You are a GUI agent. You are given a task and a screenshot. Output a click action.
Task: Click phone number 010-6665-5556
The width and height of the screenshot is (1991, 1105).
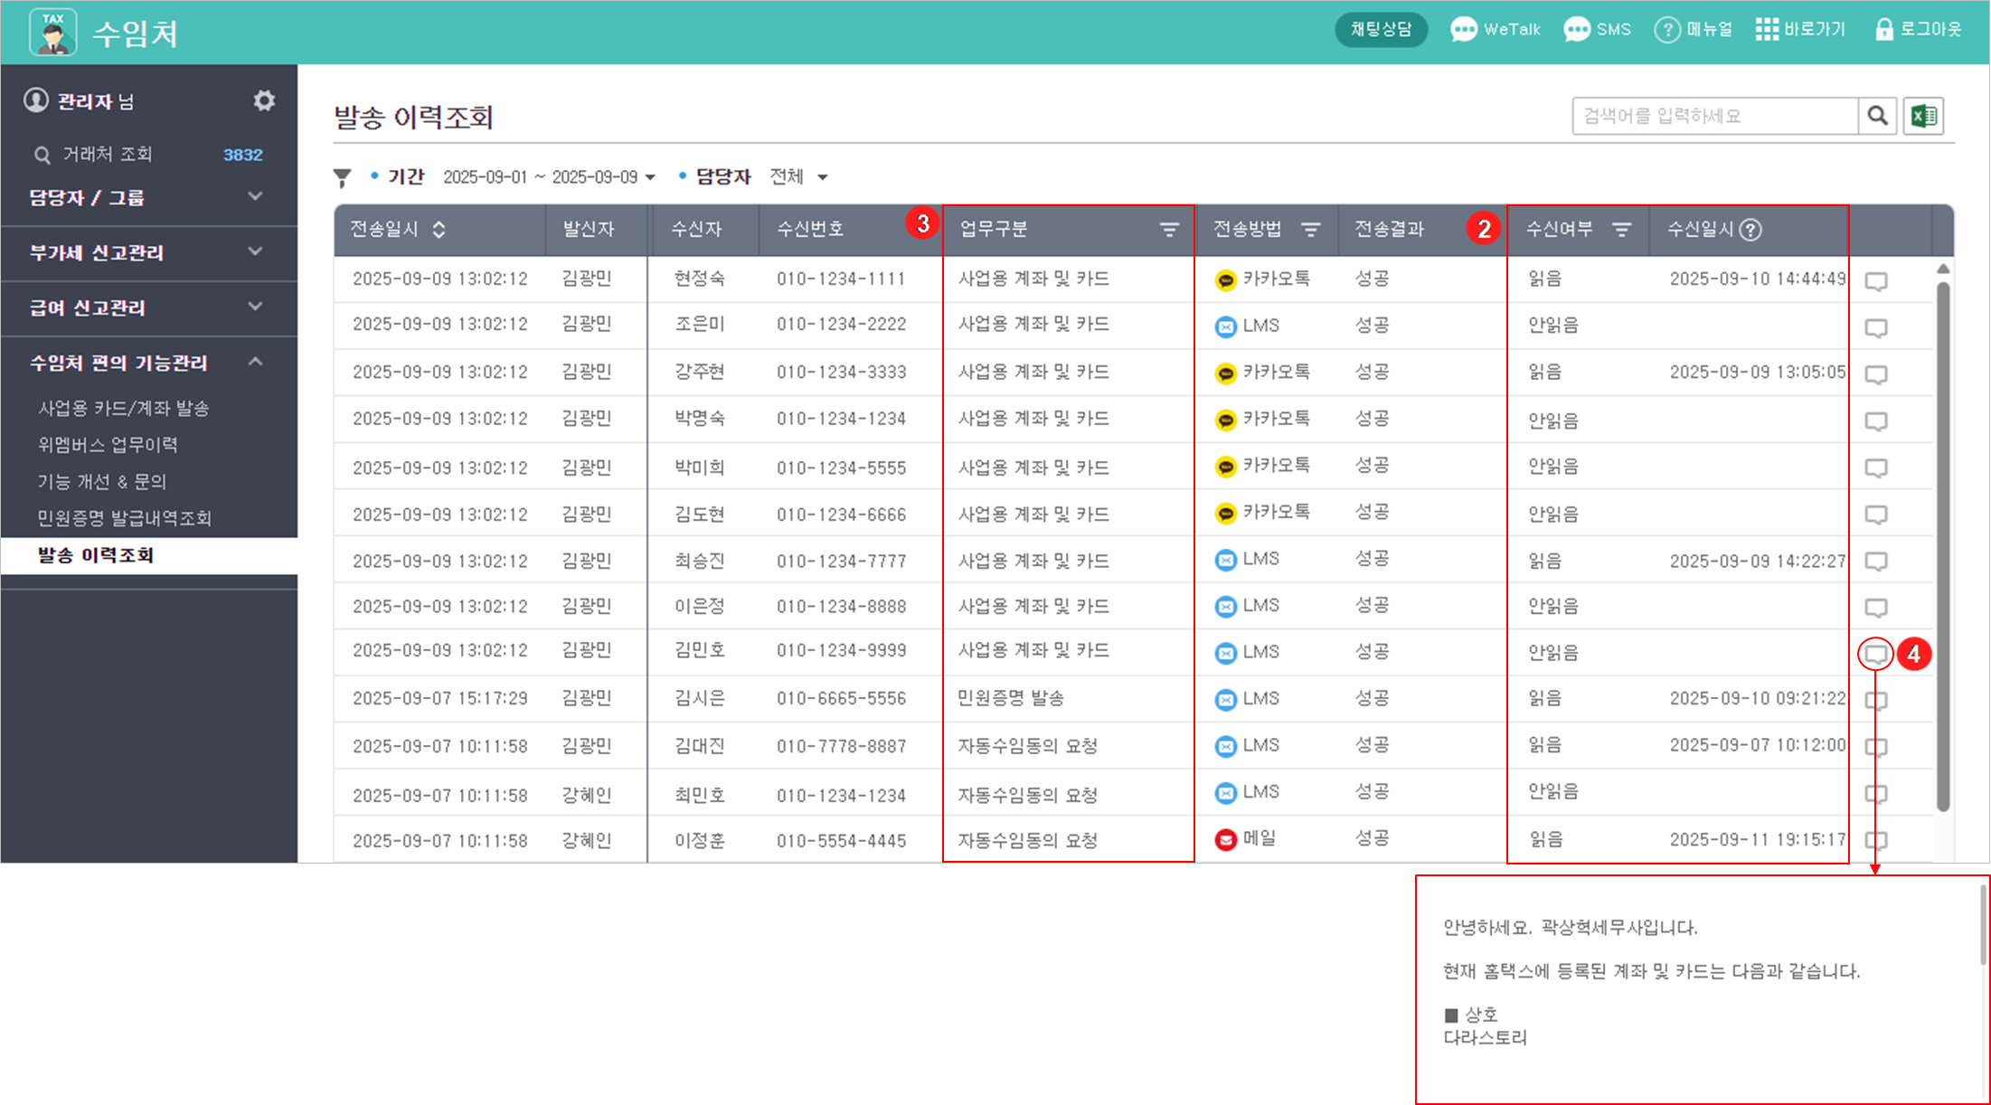(841, 699)
